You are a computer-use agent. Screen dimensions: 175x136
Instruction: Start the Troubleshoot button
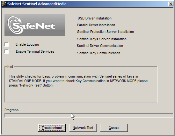click(52, 128)
